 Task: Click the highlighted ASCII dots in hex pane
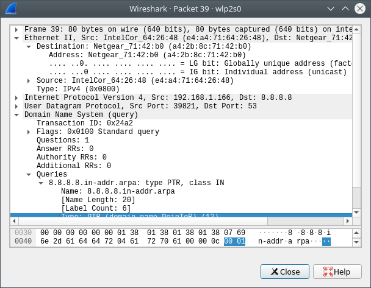pos(326,242)
